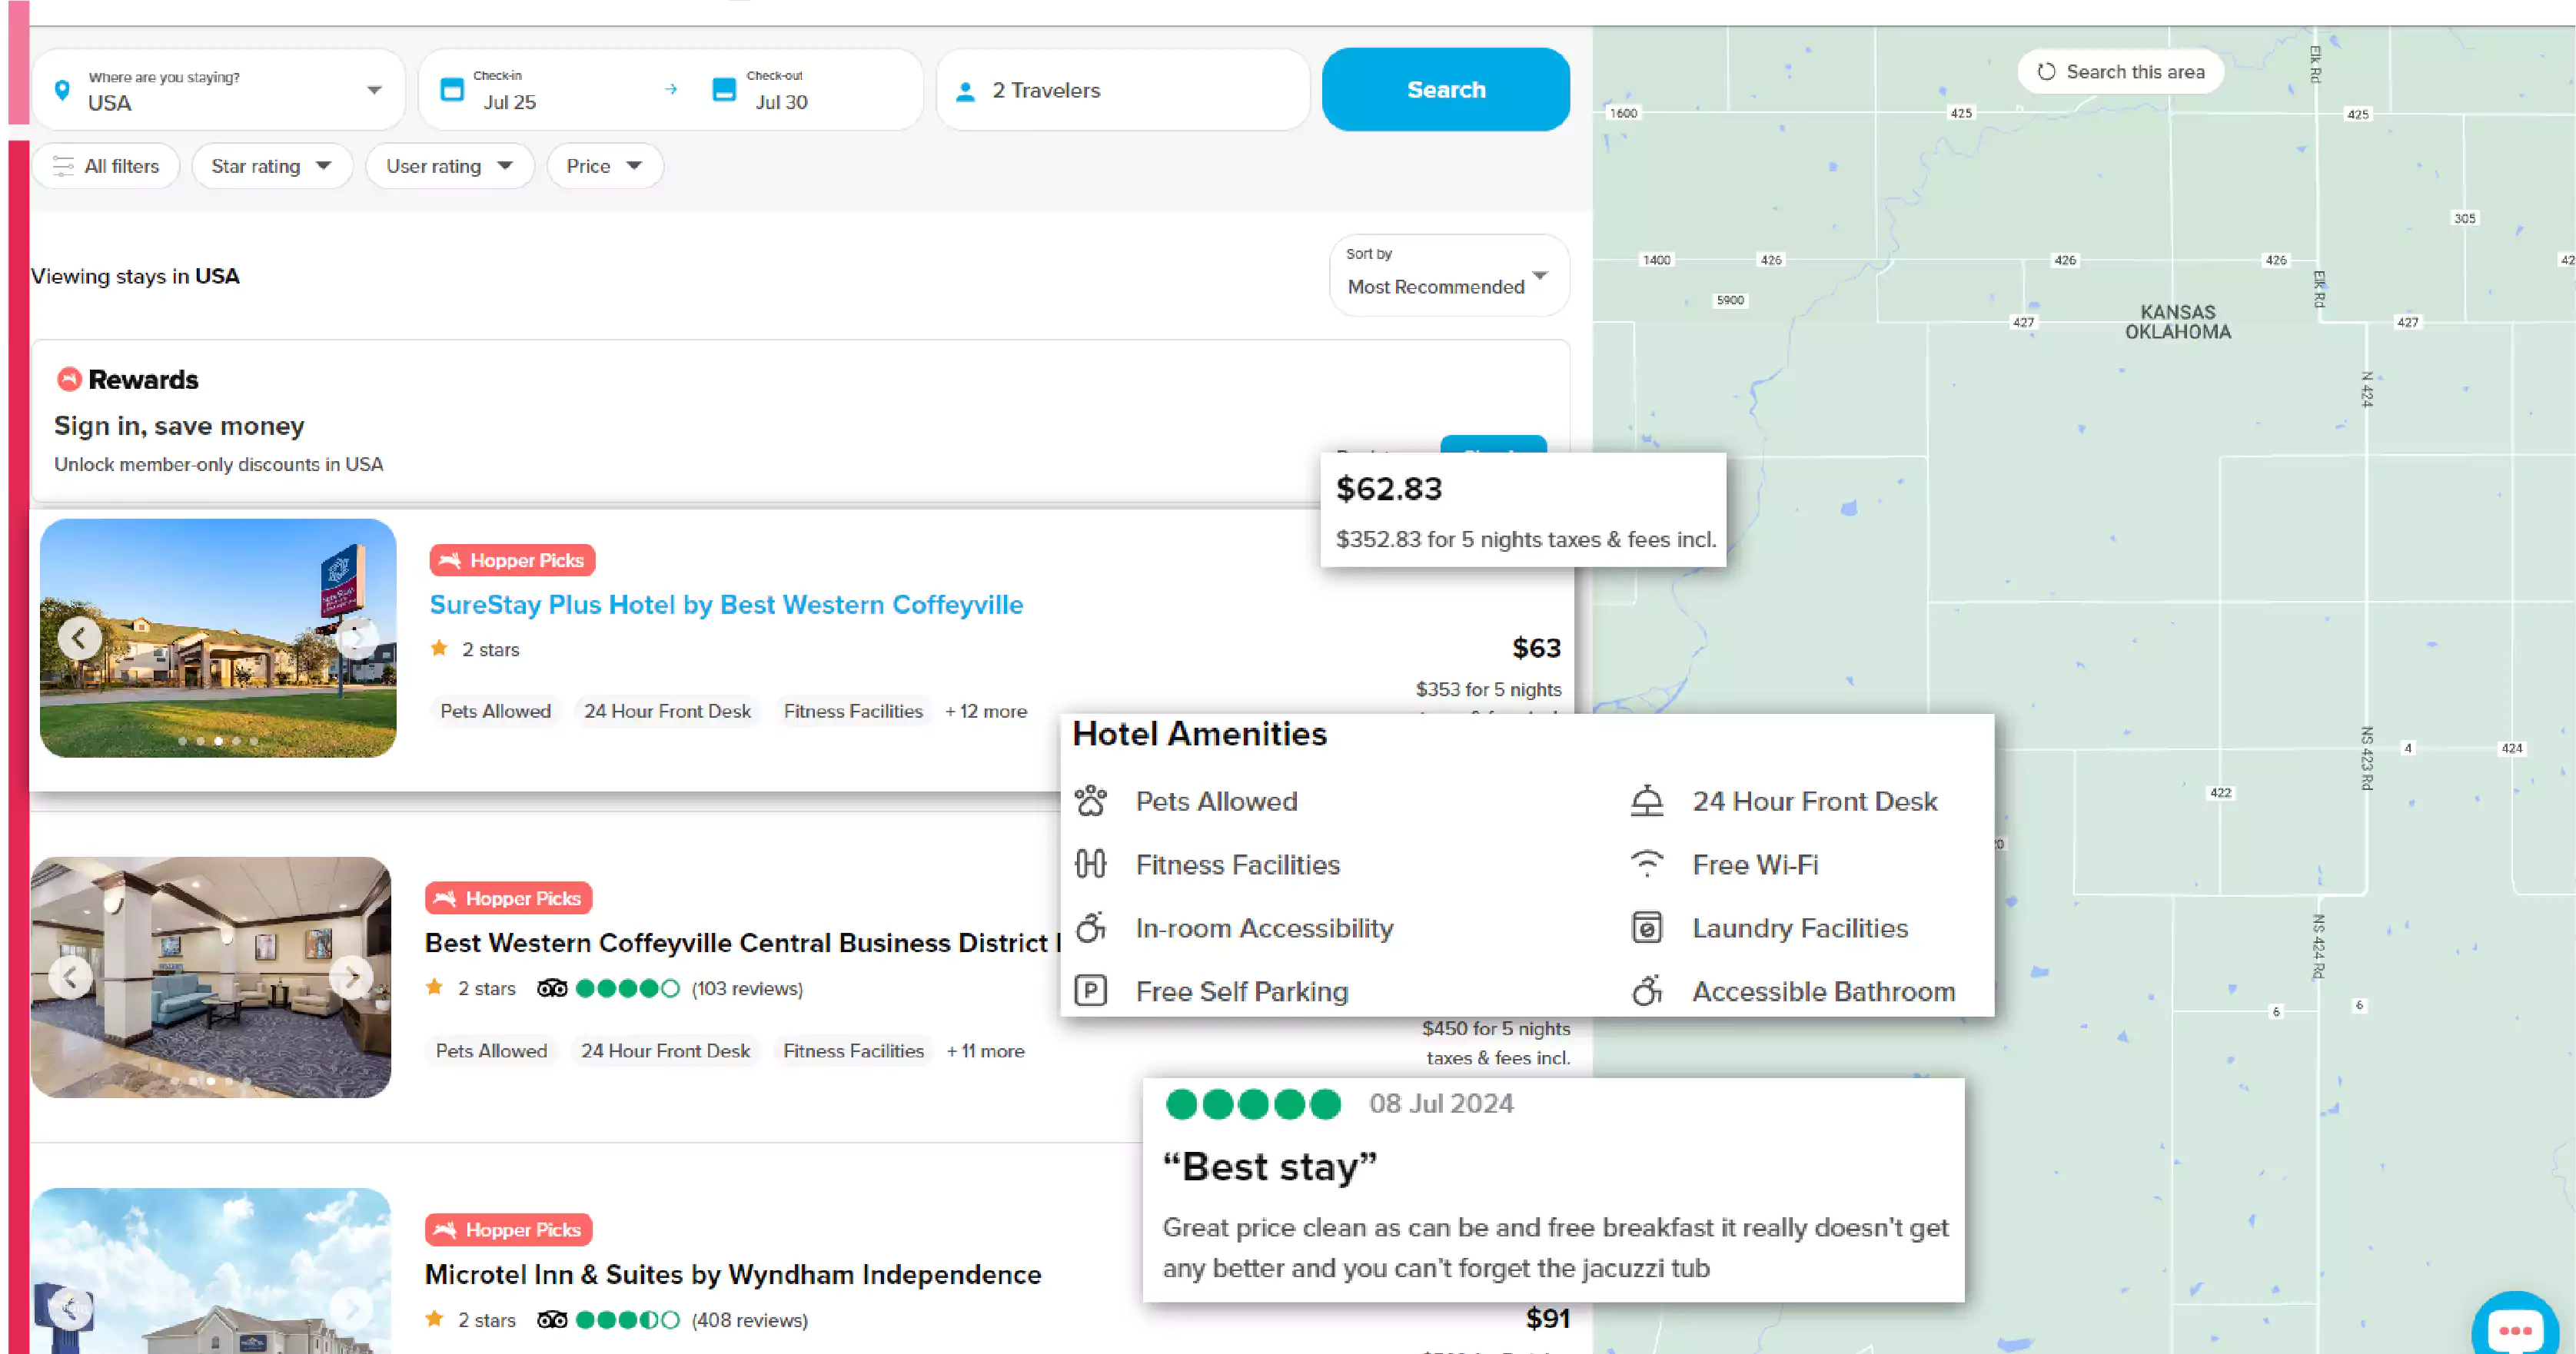The width and height of the screenshot is (2576, 1354).
Task: Open the Where are you staying dropdown
Action: click(x=219, y=90)
